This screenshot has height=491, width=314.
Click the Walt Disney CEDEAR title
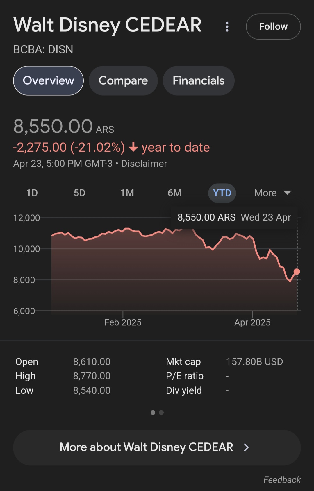(x=108, y=25)
